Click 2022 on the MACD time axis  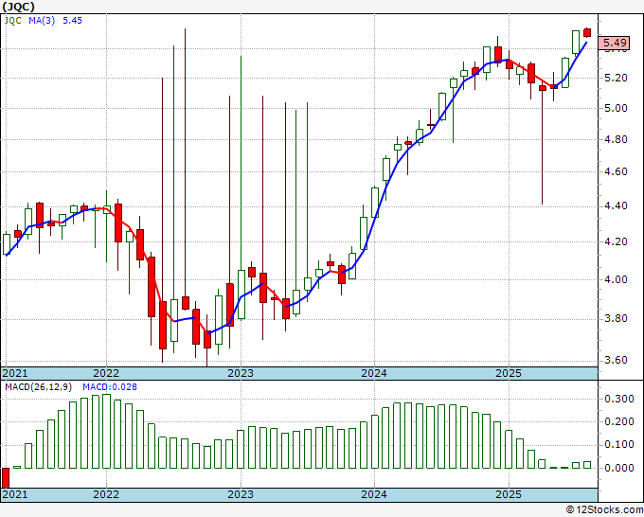106,494
